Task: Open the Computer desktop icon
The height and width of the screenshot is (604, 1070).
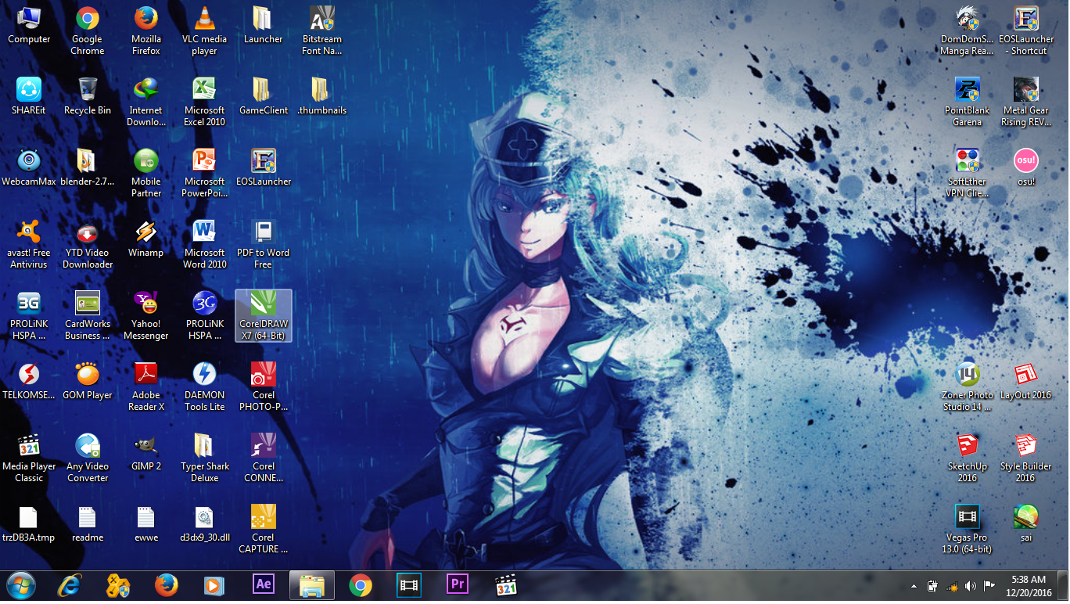Action: [29, 26]
